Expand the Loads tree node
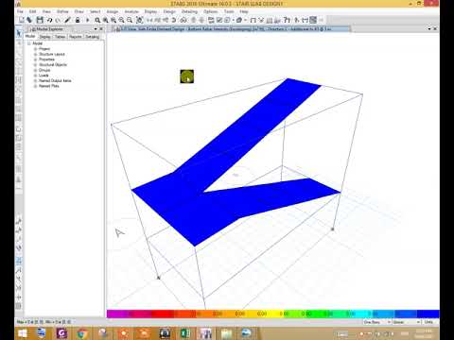The image size is (454, 340). [35, 76]
